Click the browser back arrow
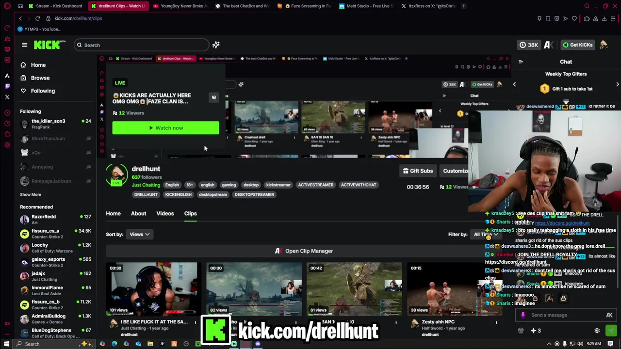Image resolution: width=621 pixels, height=349 pixels. coord(20,18)
